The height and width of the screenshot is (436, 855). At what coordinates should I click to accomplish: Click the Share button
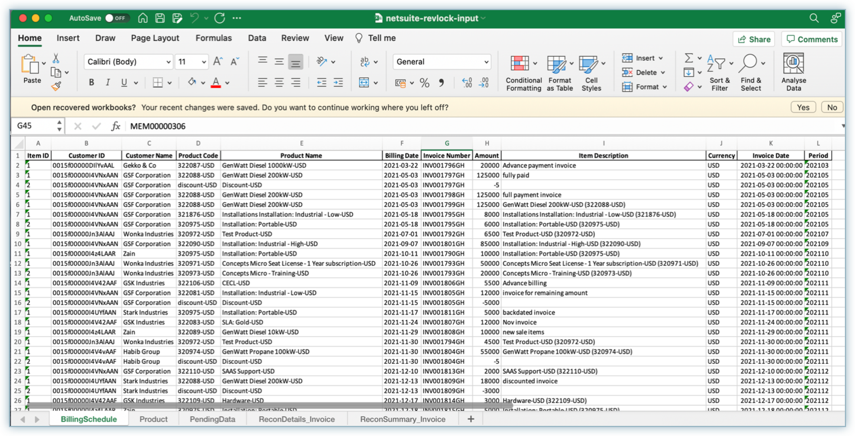(x=754, y=39)
